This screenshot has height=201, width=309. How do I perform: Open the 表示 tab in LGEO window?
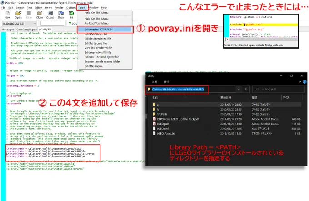(166, 82)
